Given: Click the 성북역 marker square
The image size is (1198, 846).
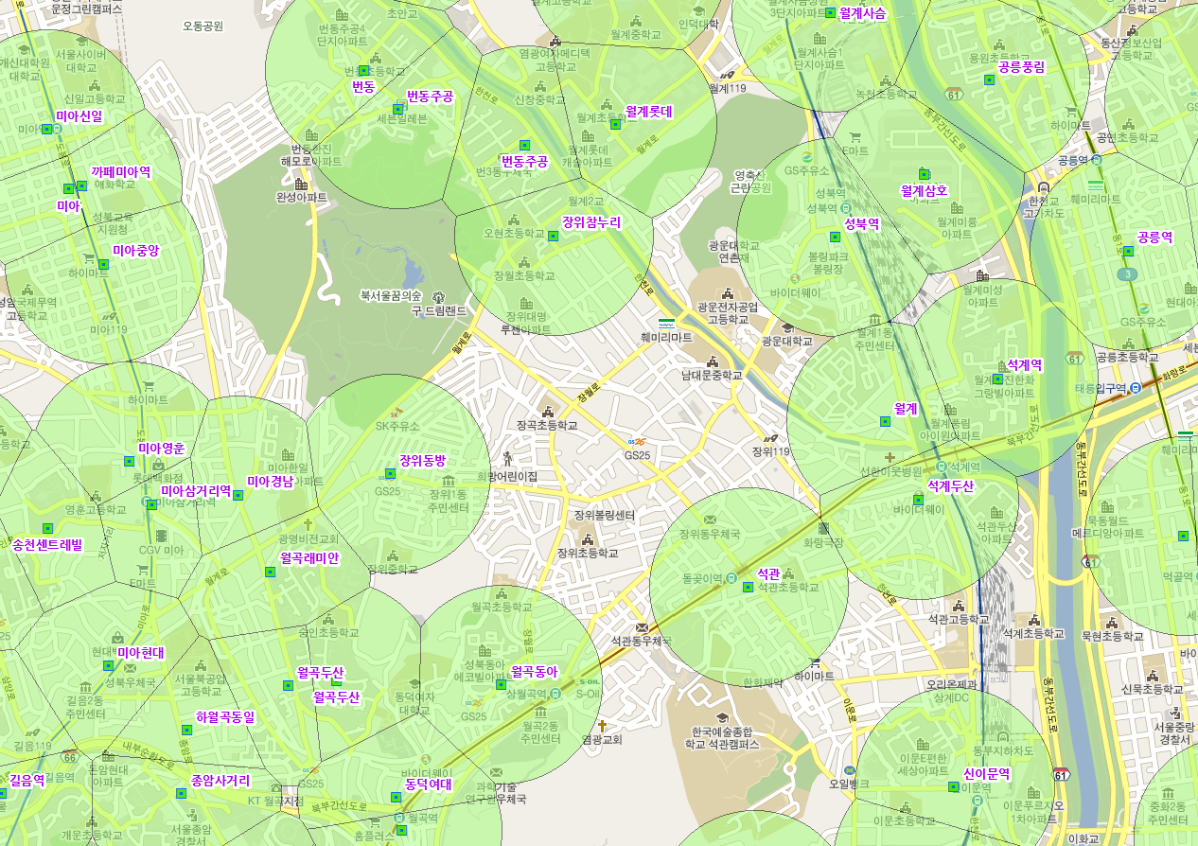Looking at the screenshot, I should (834, 237).
